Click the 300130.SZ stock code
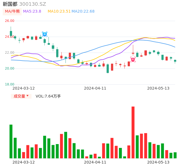Viewport: 188px width, 166px height. (33, 4)
